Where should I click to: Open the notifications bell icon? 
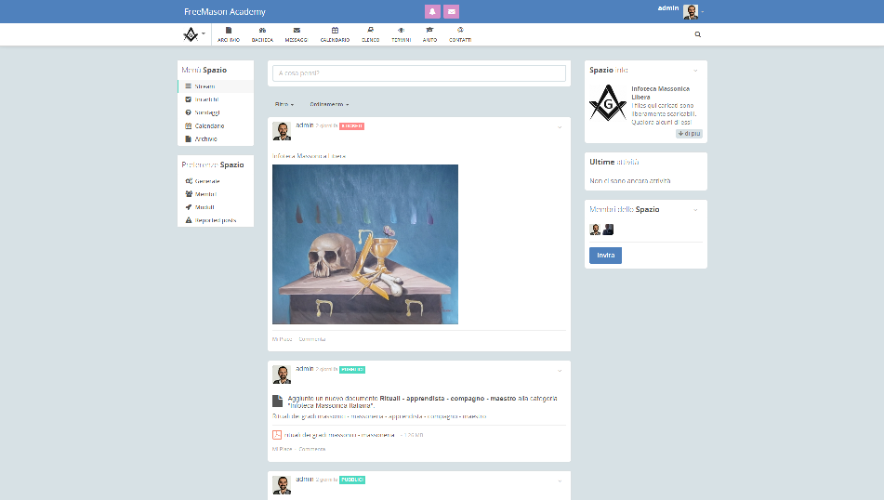tap(432, 11)
